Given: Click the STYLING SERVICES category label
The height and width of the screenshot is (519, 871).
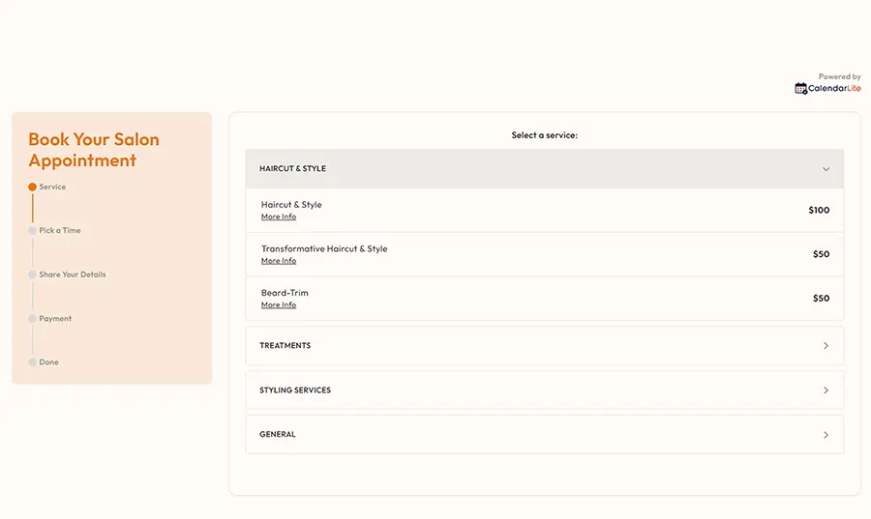Looking at the screenshot, I should (295, 390).
